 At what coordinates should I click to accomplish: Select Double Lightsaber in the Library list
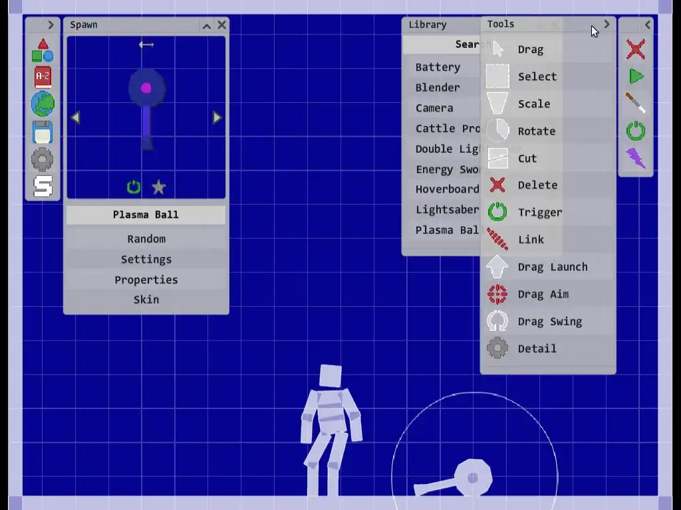coord(442,149)
